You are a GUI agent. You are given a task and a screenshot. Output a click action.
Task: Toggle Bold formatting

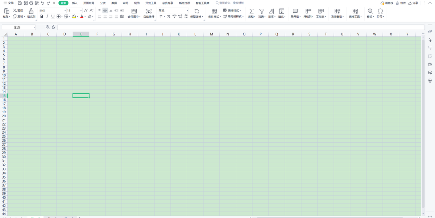pos(42,17)
